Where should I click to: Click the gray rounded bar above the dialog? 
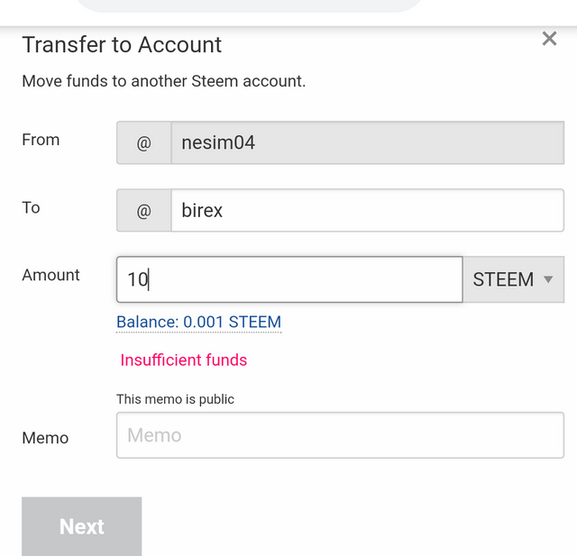(x=248, y=5)
